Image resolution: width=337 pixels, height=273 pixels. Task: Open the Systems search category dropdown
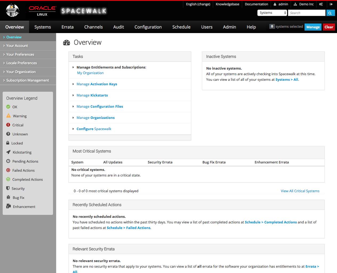pyautogui.click(x=272, y=13)
